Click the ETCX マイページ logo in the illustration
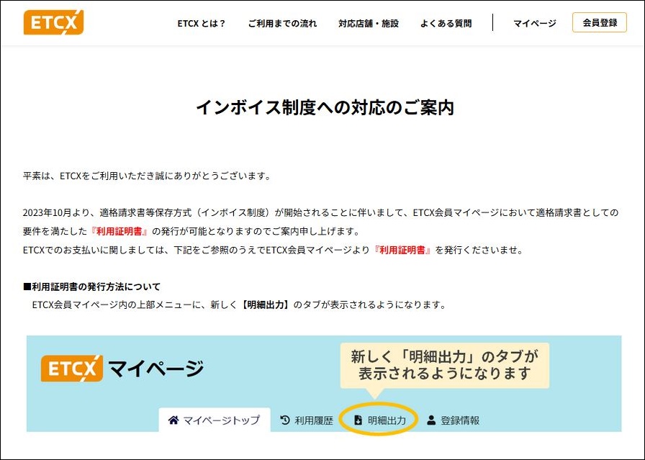The width and height of the screenshot is (645, 460). point(122,369)
